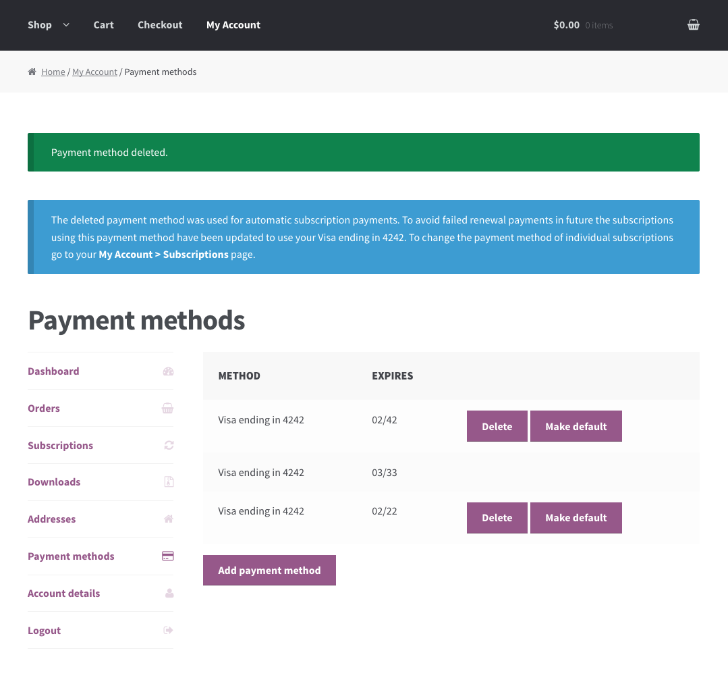Open the Cart menu item
The image size is (728, 682).
[x=103, y=24]
